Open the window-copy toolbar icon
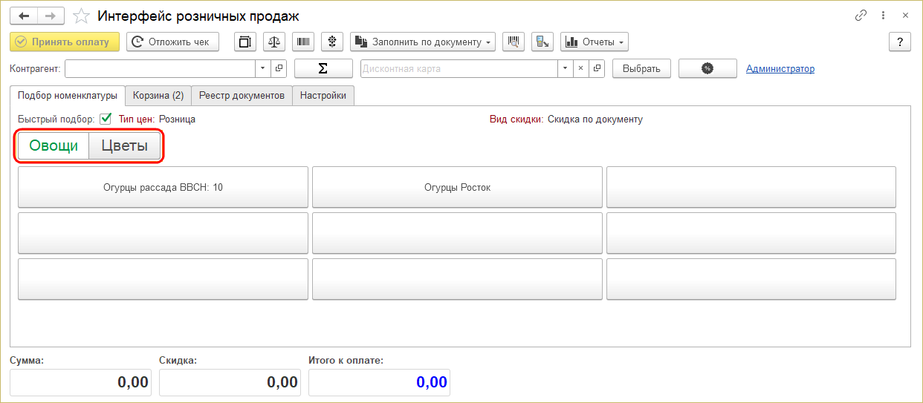Viewport: 923px width, 403px height. tap(246, 42)
